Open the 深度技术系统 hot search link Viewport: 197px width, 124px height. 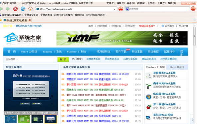tap(94, 59)
